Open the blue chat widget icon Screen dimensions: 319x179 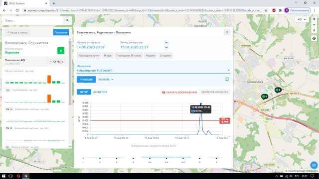[314, 165]
